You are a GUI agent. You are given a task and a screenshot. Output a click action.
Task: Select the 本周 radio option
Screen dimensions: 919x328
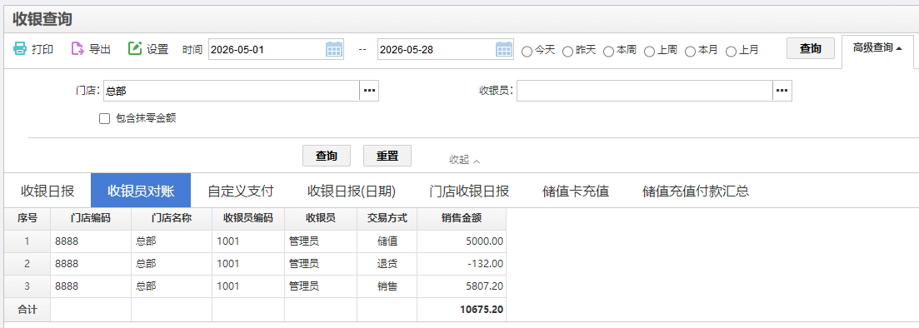click(608, 52)
